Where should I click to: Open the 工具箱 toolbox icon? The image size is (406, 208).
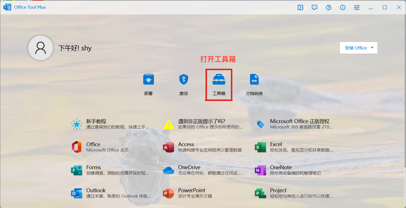click(x=219, y=84)
